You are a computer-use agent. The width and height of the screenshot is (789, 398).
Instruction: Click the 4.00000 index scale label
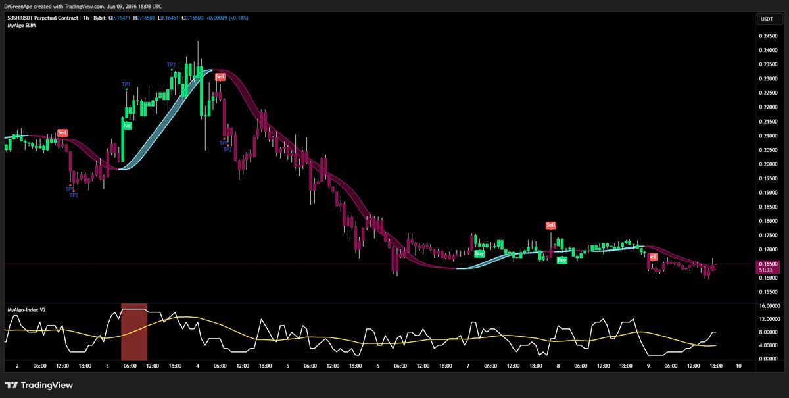[769, 345]
